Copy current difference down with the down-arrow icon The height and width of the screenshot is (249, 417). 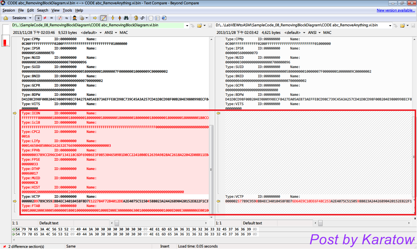113,18
